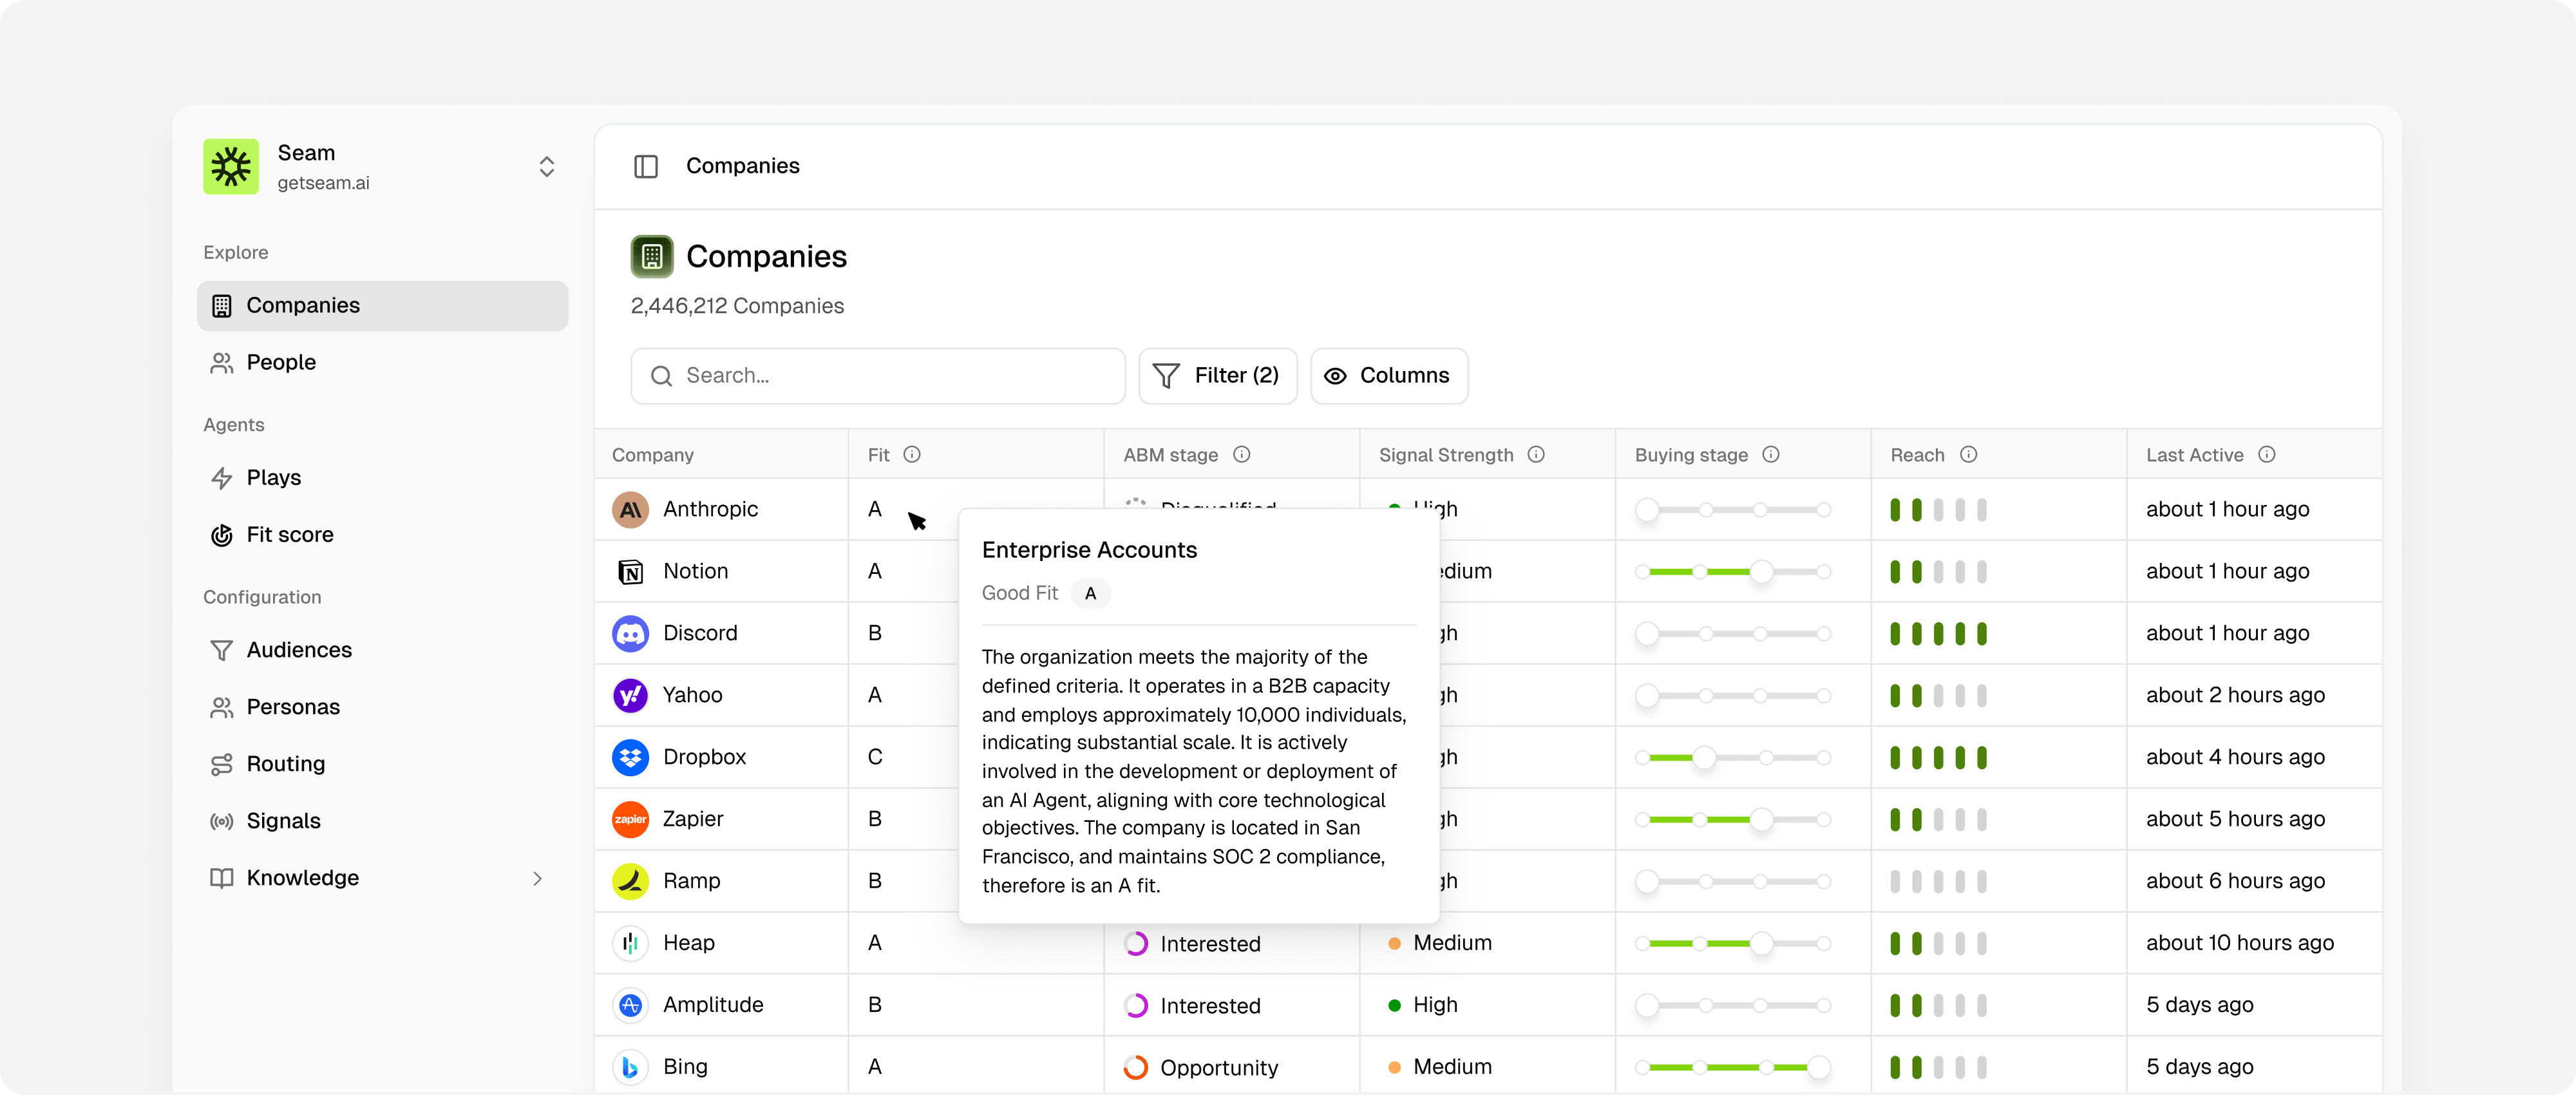Click the Opportunity status icon for Bing
This screenshot has height=1095, width=2576.
click(x=1136, y=1067)
